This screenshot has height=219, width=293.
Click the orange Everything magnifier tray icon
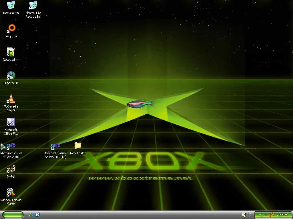272,215
